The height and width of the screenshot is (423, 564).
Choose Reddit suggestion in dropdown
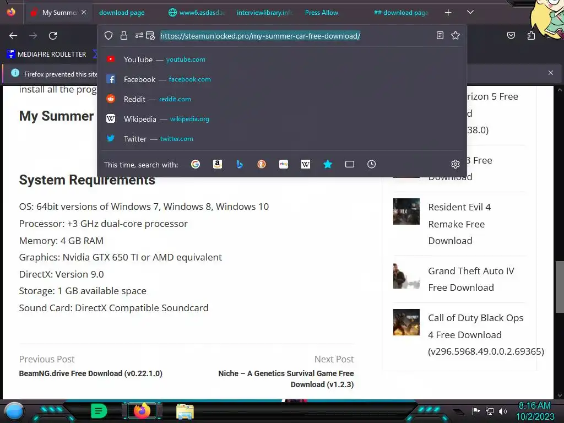pyautogui.click(x=282, y=99)
